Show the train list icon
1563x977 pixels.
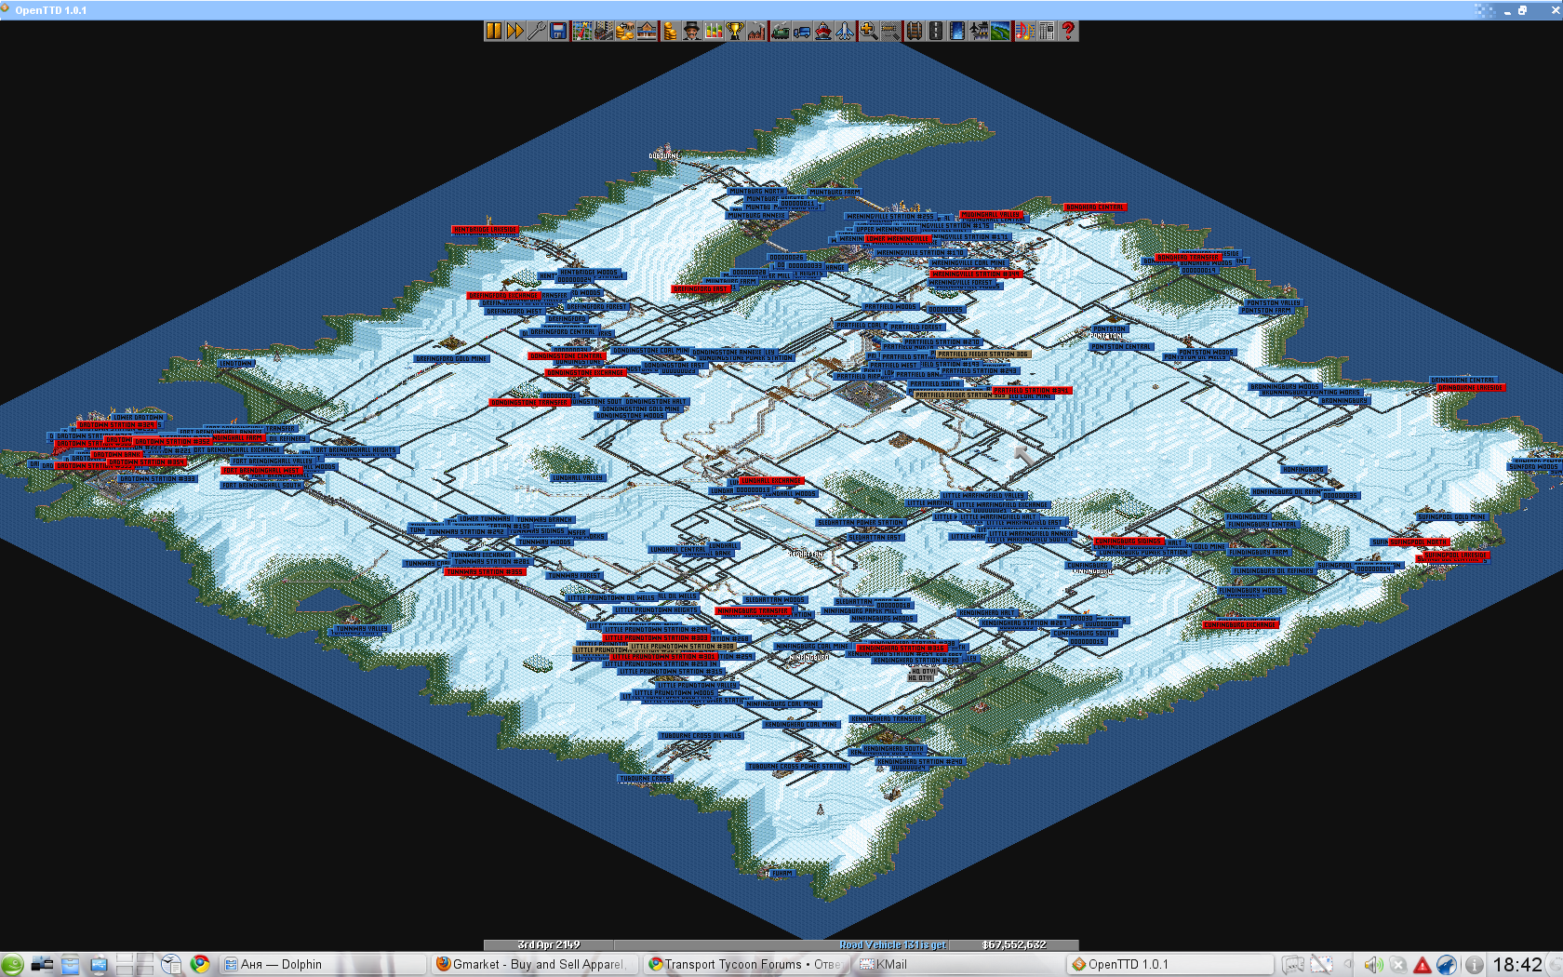780,31
